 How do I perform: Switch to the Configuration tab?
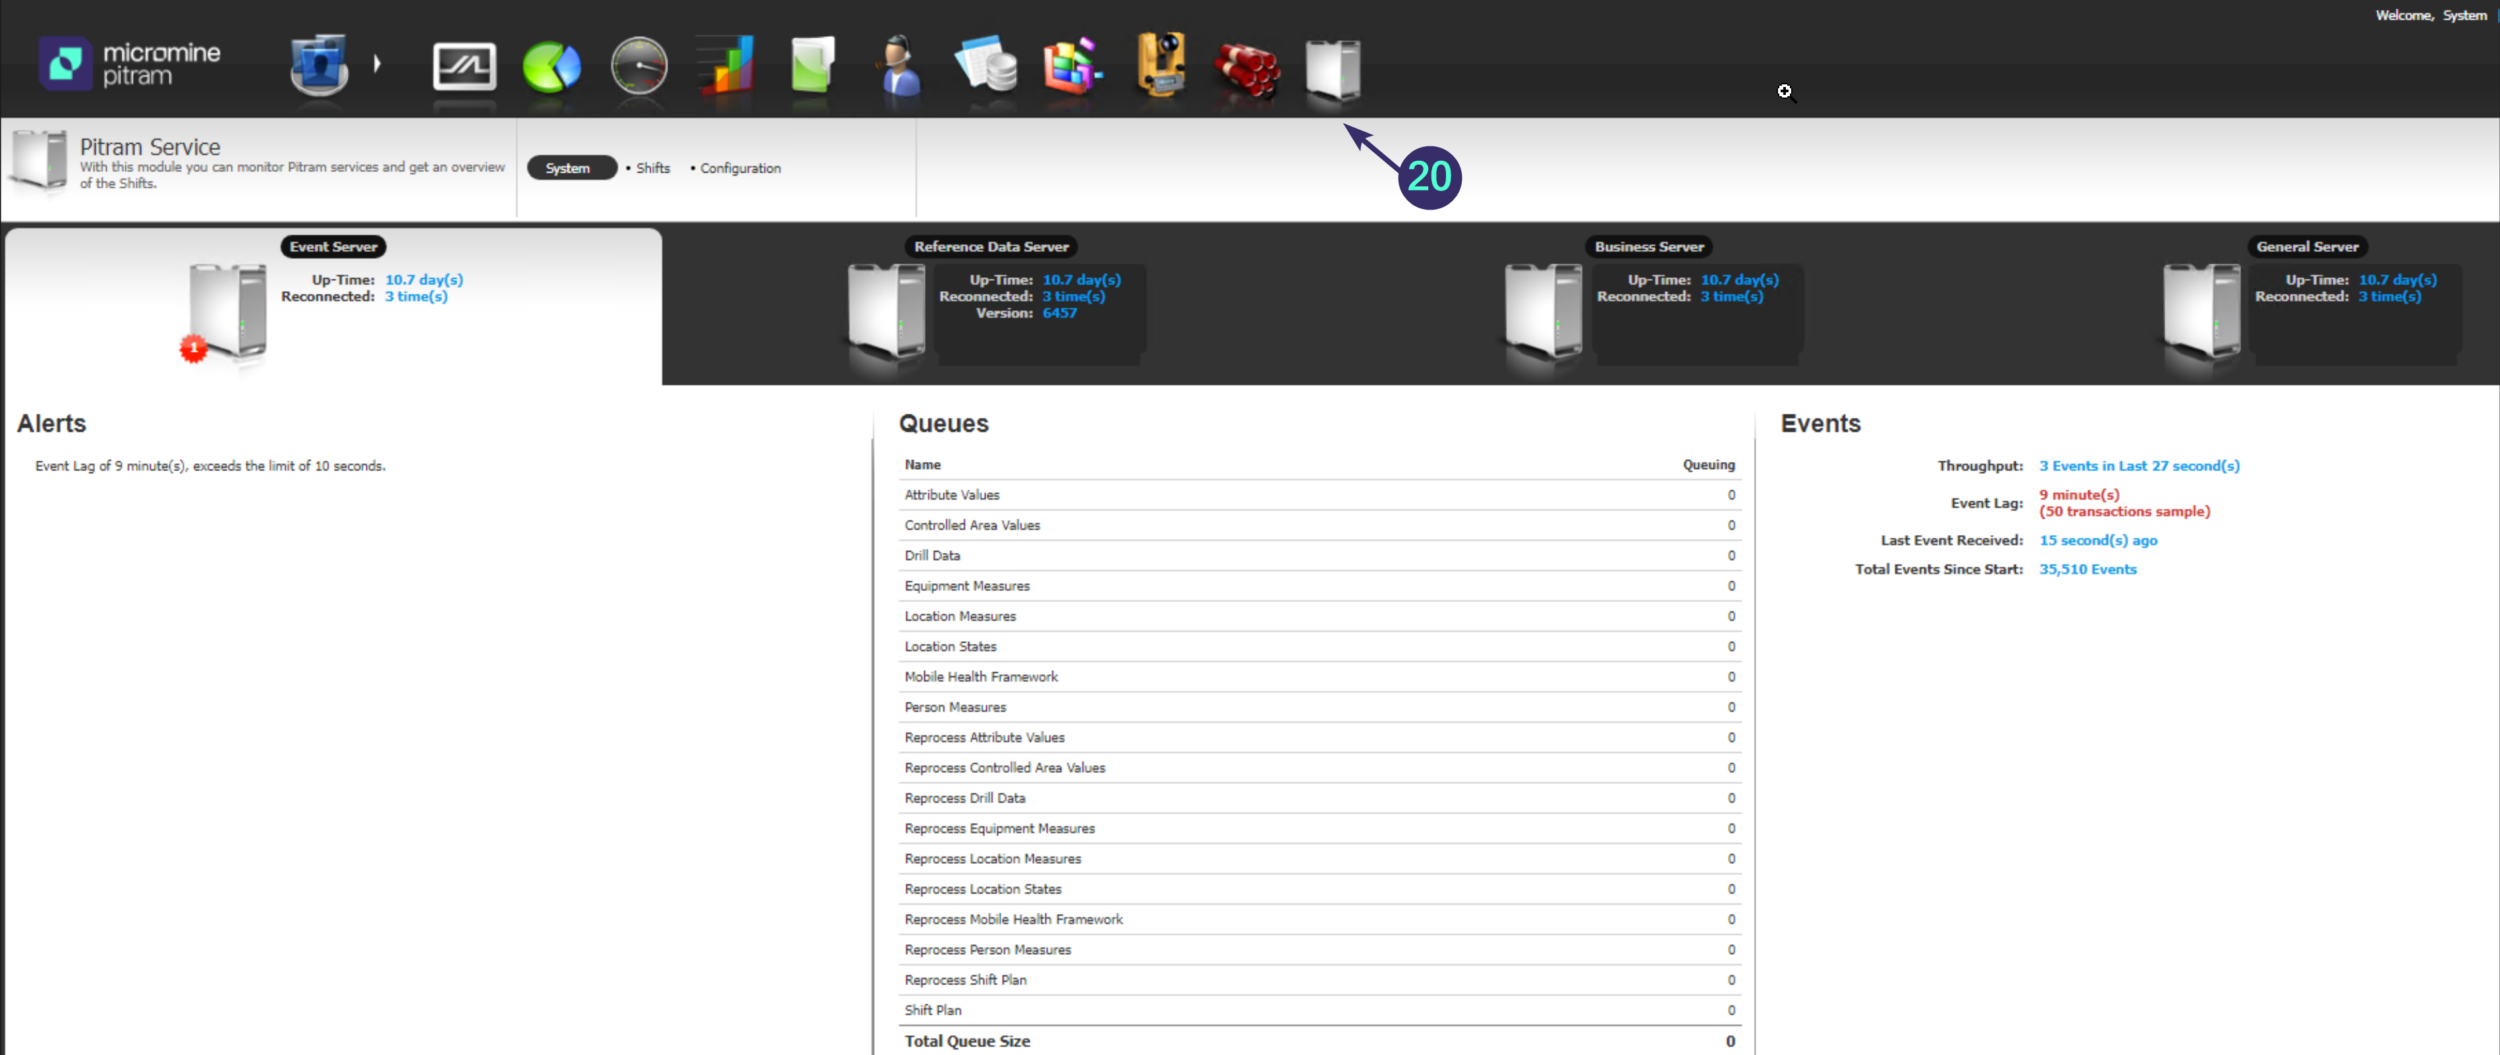tap(740, 168)
